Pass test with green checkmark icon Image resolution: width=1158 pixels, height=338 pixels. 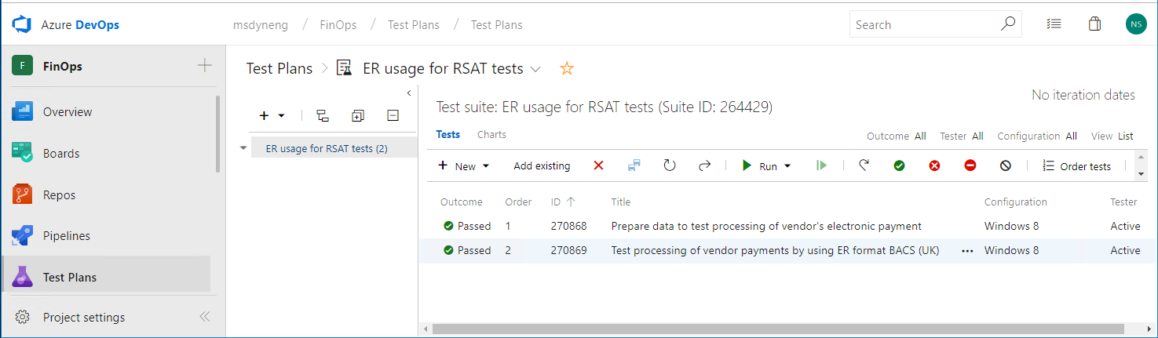[x=899, y=165]
